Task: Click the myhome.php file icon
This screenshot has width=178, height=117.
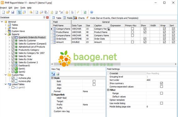Action: [x=16, y=78]
